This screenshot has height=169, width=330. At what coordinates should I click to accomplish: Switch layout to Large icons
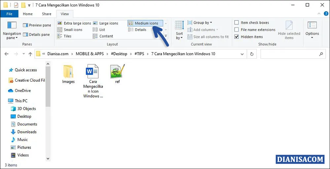pyautogui.click(x=106, y=23)
